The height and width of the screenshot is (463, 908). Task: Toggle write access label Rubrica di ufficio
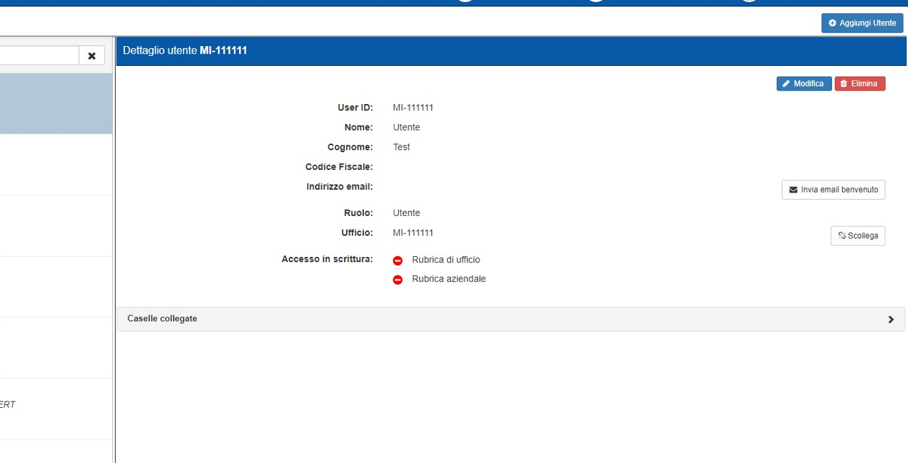[x=445, y=260]
